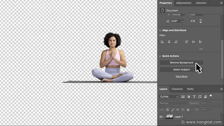
Task: Switch to the Paths tab
Action: 190,89
